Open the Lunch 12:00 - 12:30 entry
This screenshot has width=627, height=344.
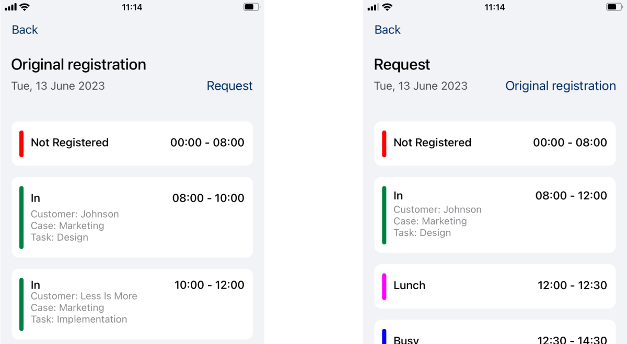pos(495,286)
